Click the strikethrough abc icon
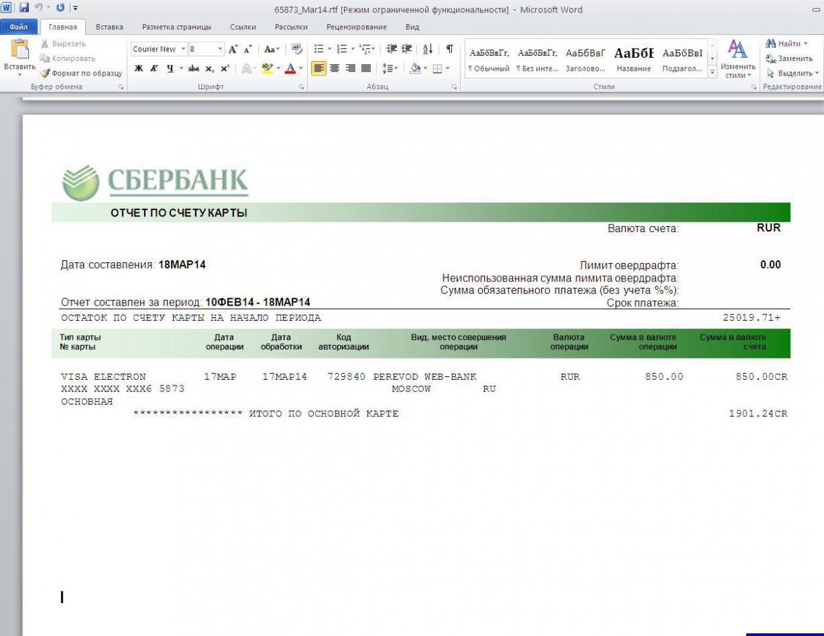 pos(194,69)
